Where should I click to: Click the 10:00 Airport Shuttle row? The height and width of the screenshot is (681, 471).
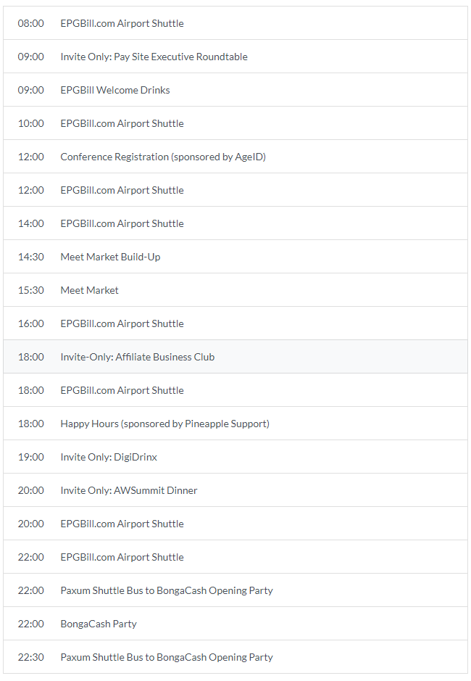tap(122, 123)
